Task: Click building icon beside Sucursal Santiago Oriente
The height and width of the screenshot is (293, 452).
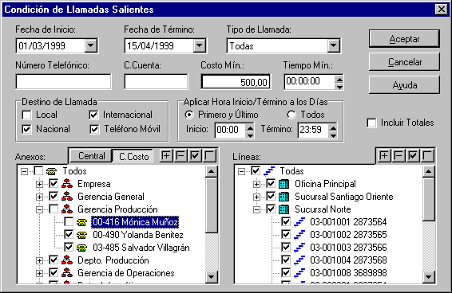Action: pyautogui.click(x=284, y=197)
